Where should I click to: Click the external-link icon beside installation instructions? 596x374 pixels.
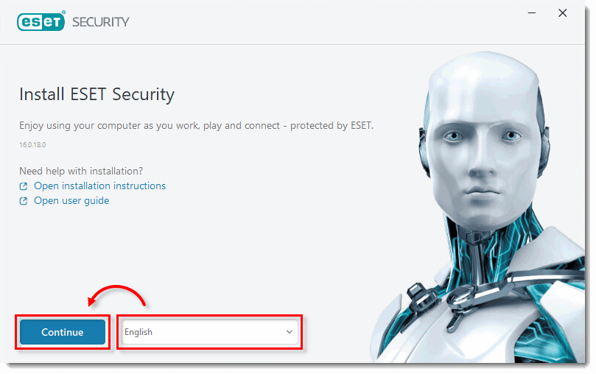[x=24, y=186]
